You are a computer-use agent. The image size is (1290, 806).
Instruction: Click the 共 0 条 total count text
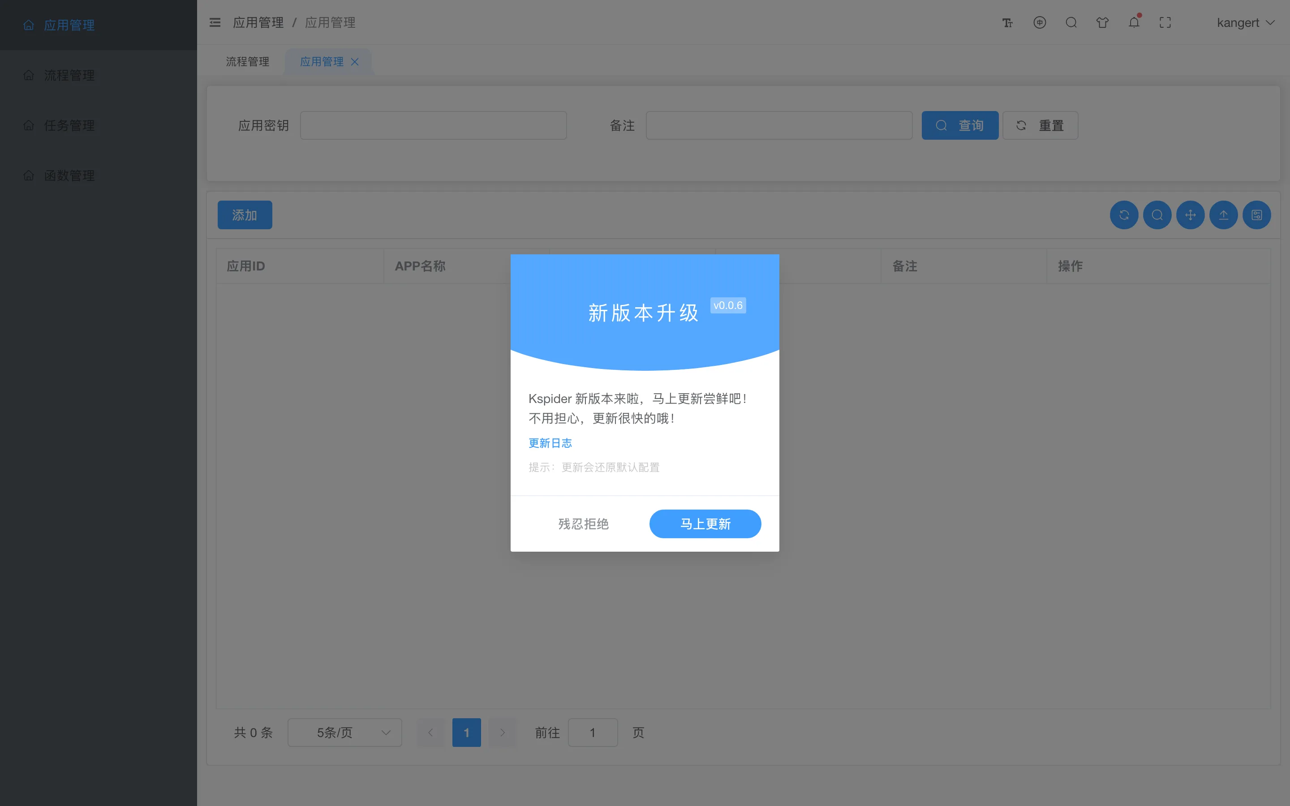(253, 733)
